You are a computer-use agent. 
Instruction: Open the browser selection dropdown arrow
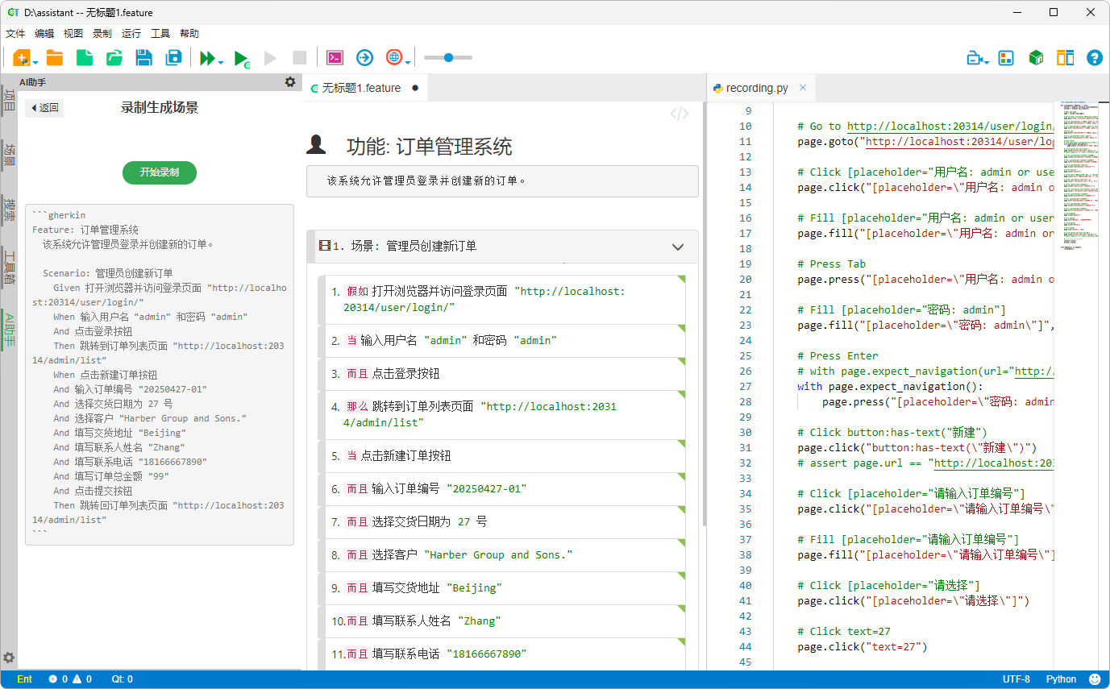(408, 60)
